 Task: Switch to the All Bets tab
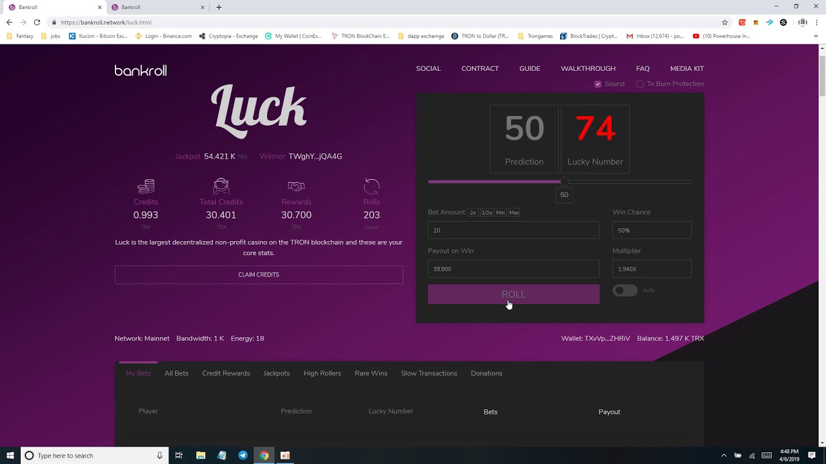[x=176, y=373]
